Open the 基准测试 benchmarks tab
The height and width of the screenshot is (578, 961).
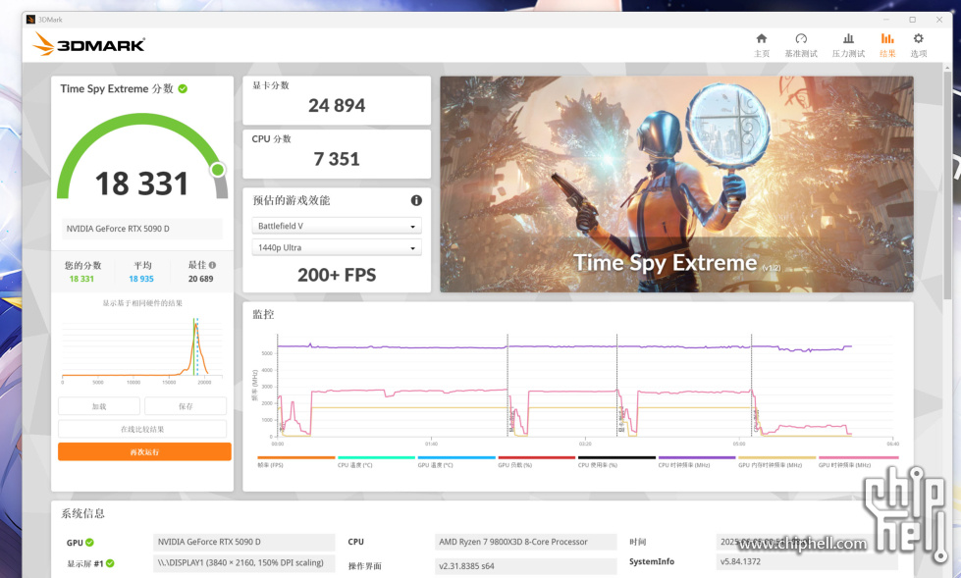pyautogui.click(x=801, y=45)
